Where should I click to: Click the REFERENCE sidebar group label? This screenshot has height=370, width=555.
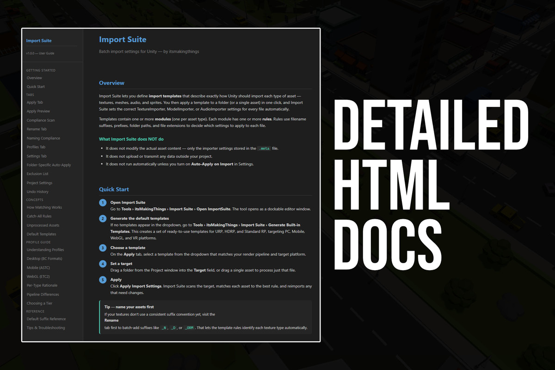coord(35,311)
